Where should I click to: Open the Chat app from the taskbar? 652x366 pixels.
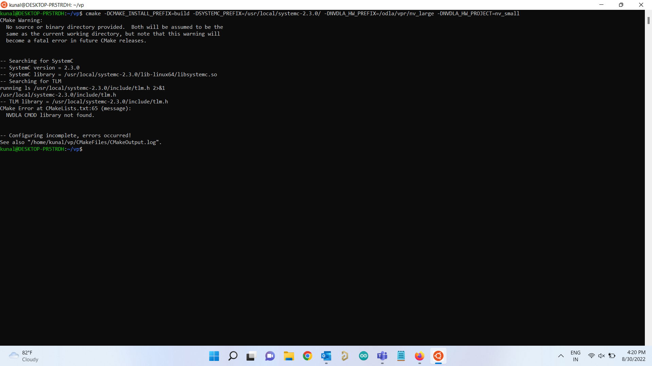[x=270, y=356]
